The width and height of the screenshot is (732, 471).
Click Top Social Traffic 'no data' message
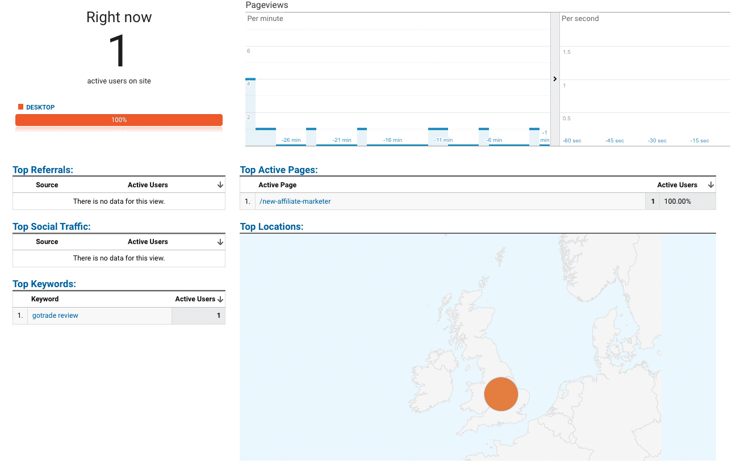(119, 258)
